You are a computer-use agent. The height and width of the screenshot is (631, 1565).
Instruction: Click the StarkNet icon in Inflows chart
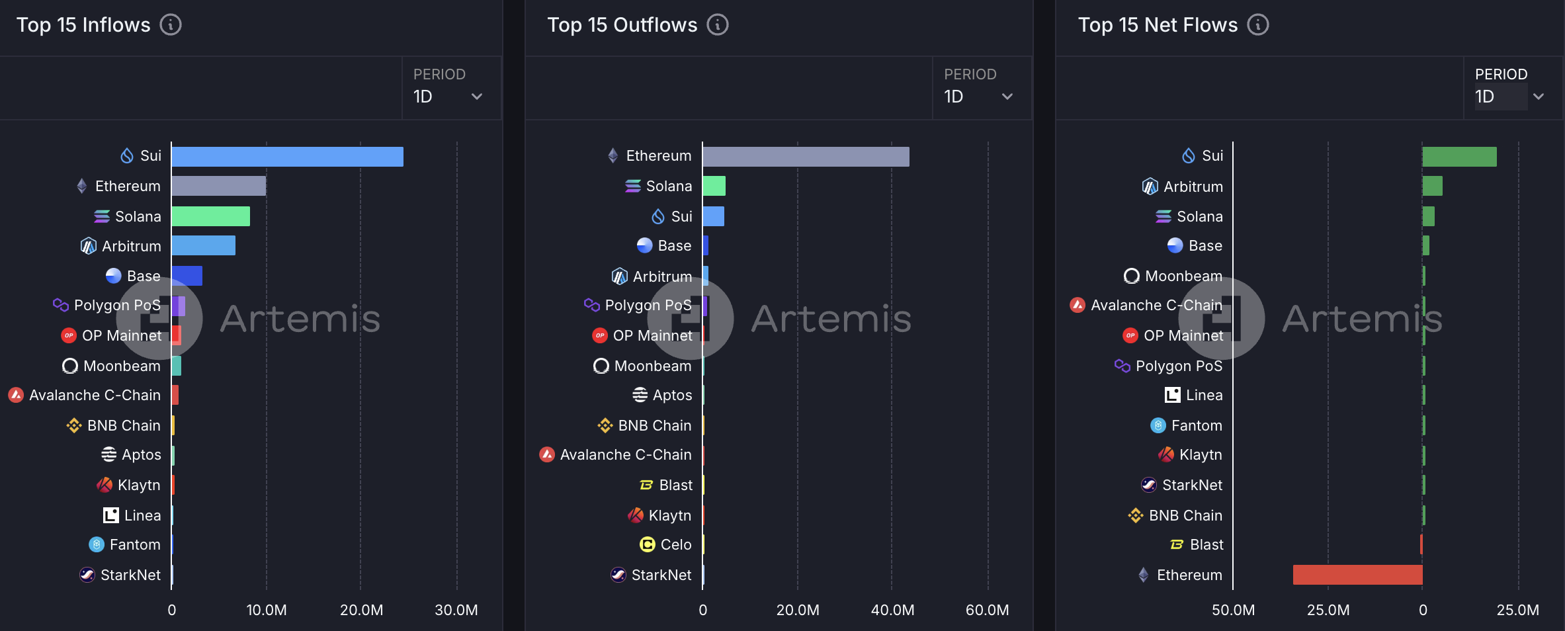coord(87,575)
